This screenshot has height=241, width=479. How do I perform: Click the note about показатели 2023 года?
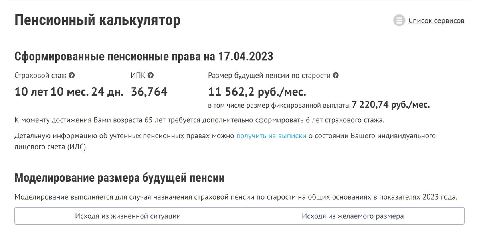[236, 197]
